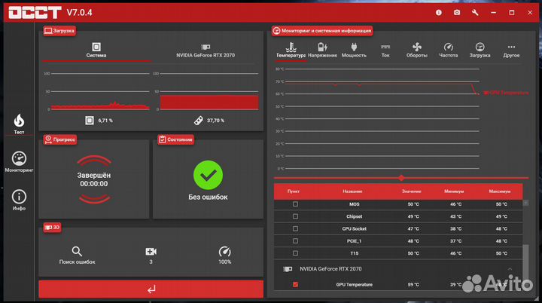This screenshot has width=542, height=303.
Task: Click the green Без ошибок check status
Action: tap(208, 175)
